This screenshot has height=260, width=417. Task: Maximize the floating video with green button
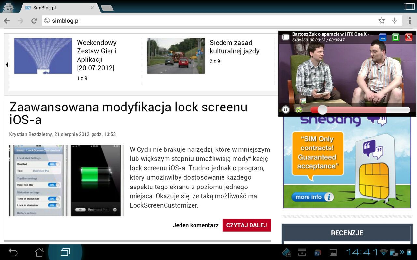[x=396, y=37]
